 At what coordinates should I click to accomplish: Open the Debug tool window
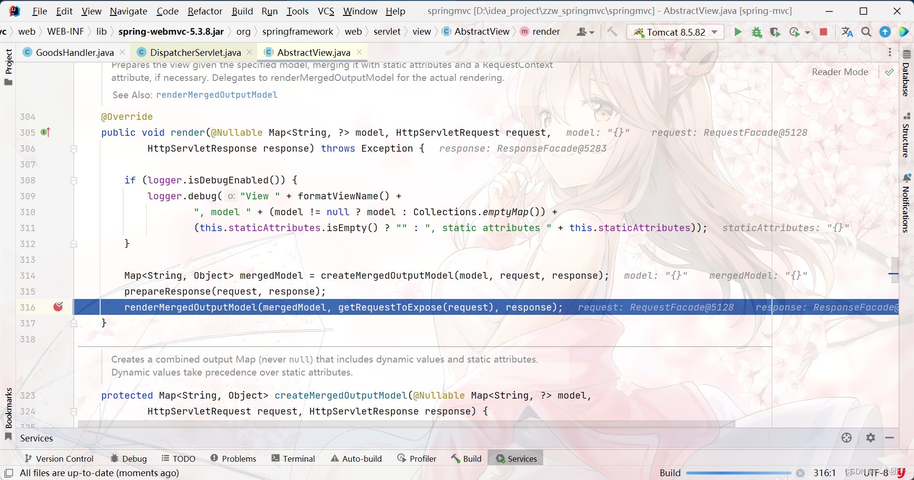[129, 458]
